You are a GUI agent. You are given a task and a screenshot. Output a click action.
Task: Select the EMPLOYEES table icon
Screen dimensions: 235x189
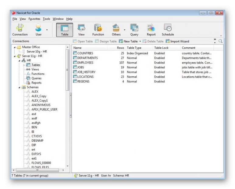[75, 62]
